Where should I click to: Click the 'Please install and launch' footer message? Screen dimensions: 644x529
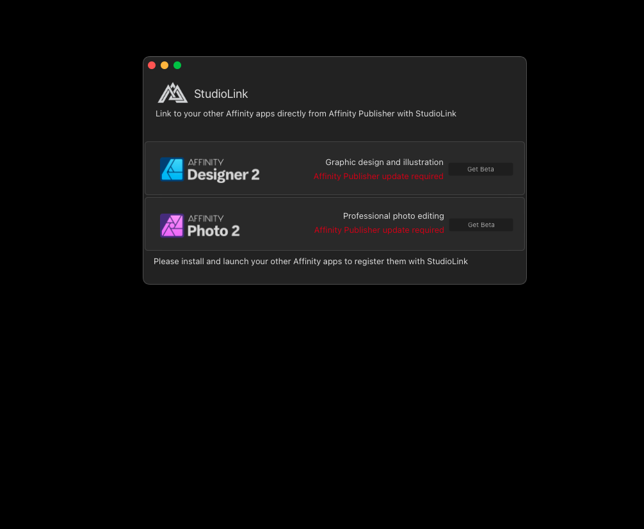pos(310,262)
